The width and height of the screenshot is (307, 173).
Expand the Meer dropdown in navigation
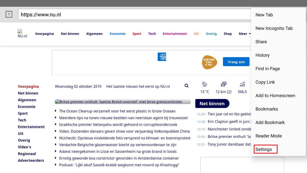245,34
